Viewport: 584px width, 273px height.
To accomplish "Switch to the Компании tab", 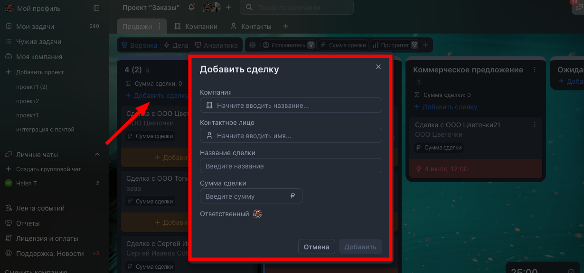I will [196, 26].
